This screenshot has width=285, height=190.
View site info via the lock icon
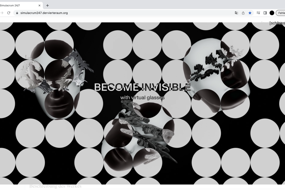click(17, 13)
